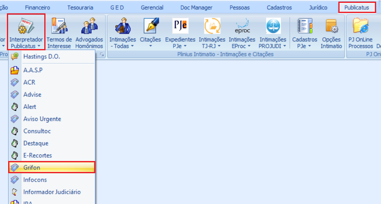Click the Alert entry icon
This screenshot has width=381, height=204.
[15, 107]
